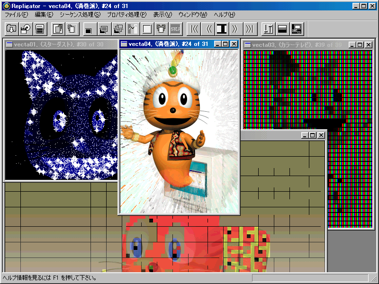The image size is (379, 284).
Task: Click the status bar F1 help text
Action: pyautogui.click(x=50, y=278)
